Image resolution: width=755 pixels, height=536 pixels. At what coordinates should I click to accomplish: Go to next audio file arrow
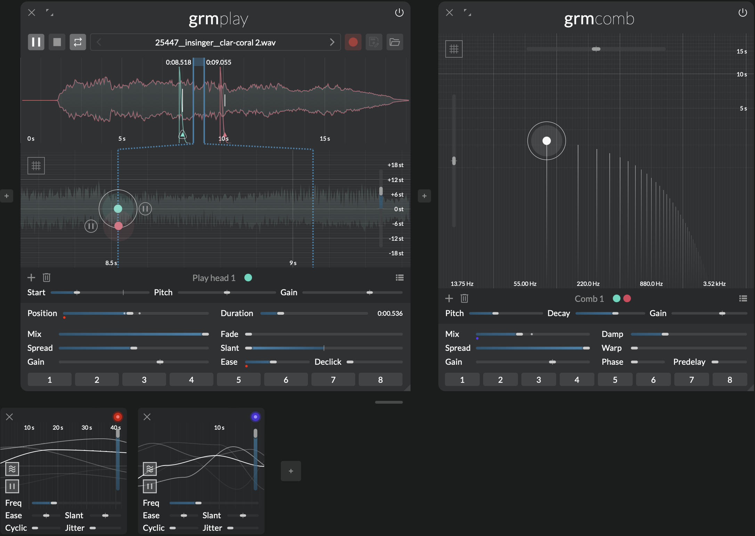332,42
